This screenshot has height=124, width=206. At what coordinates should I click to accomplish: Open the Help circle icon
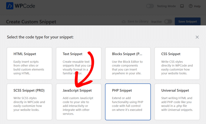pos(191,6)
